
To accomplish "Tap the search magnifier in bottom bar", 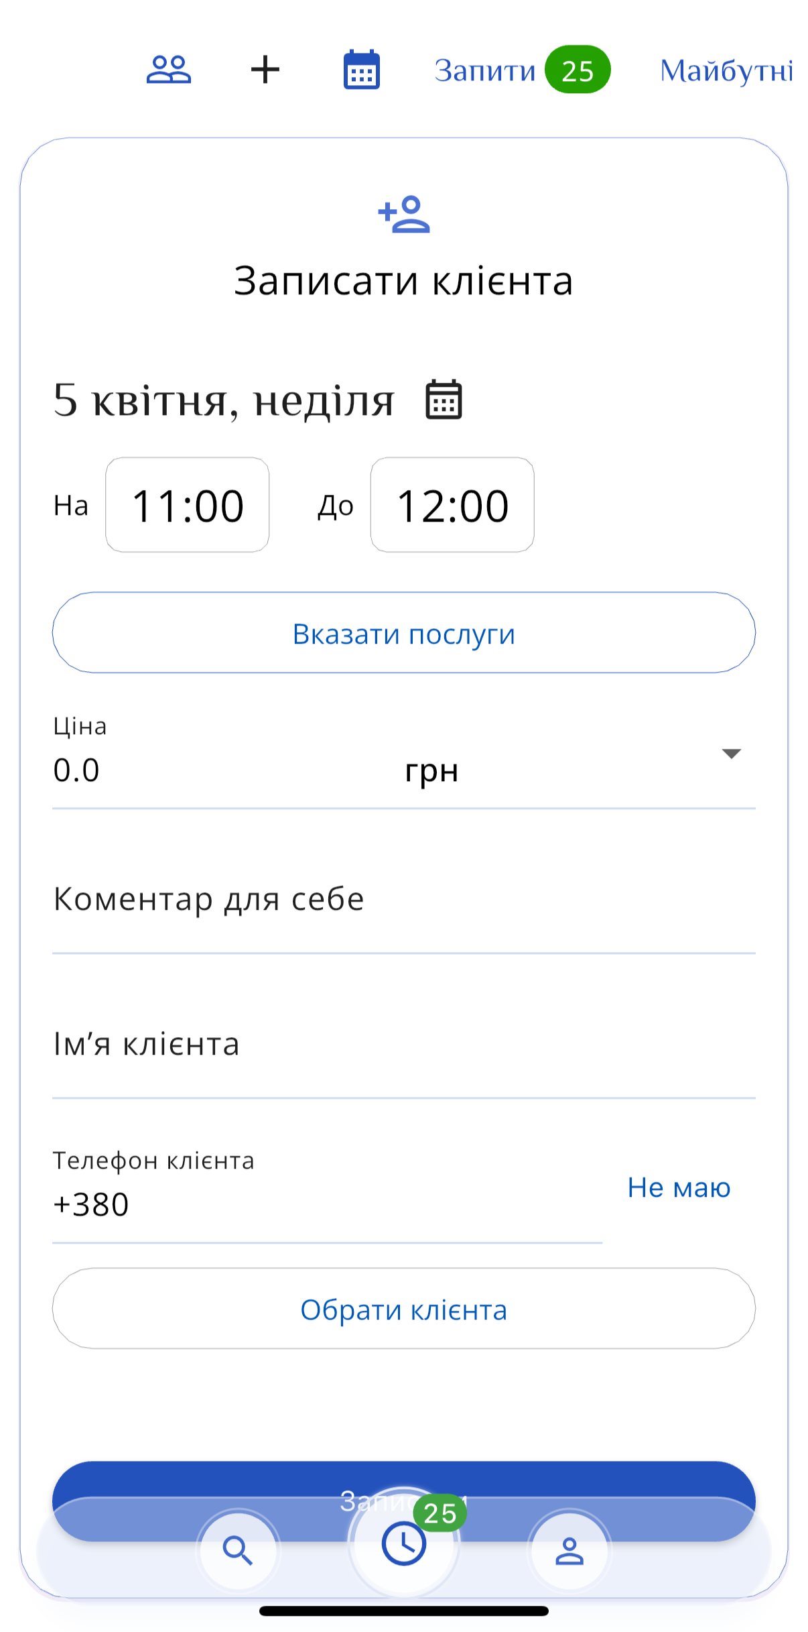I will pos(238,1550).
